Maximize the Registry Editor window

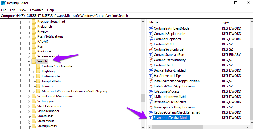(x=236, y=3)
